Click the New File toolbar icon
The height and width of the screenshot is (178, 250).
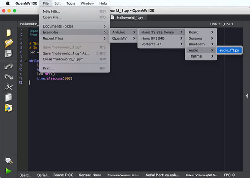pos(8,33)
